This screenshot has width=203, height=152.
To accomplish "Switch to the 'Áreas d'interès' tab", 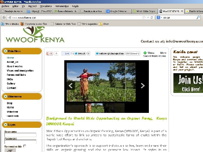I will coord(66,11).
